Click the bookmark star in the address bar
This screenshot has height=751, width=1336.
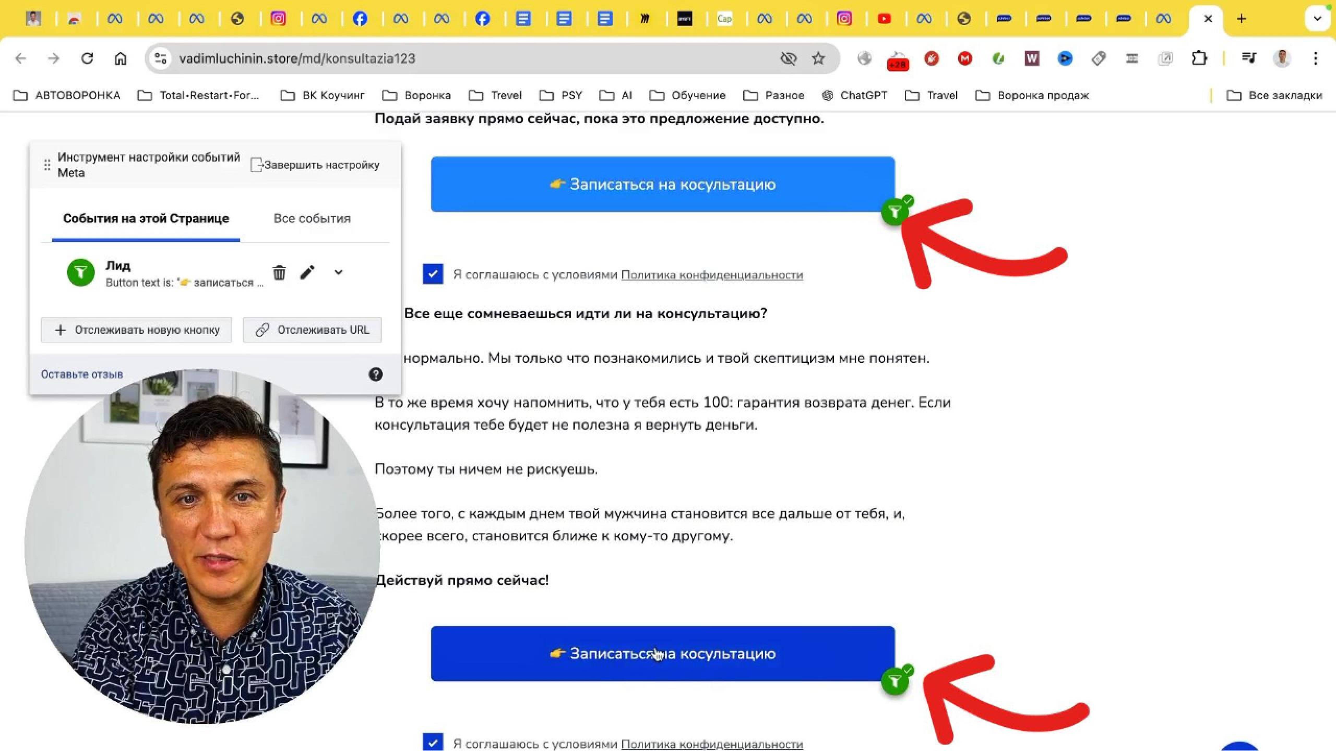pyautogui.click(x=818, y=59)
